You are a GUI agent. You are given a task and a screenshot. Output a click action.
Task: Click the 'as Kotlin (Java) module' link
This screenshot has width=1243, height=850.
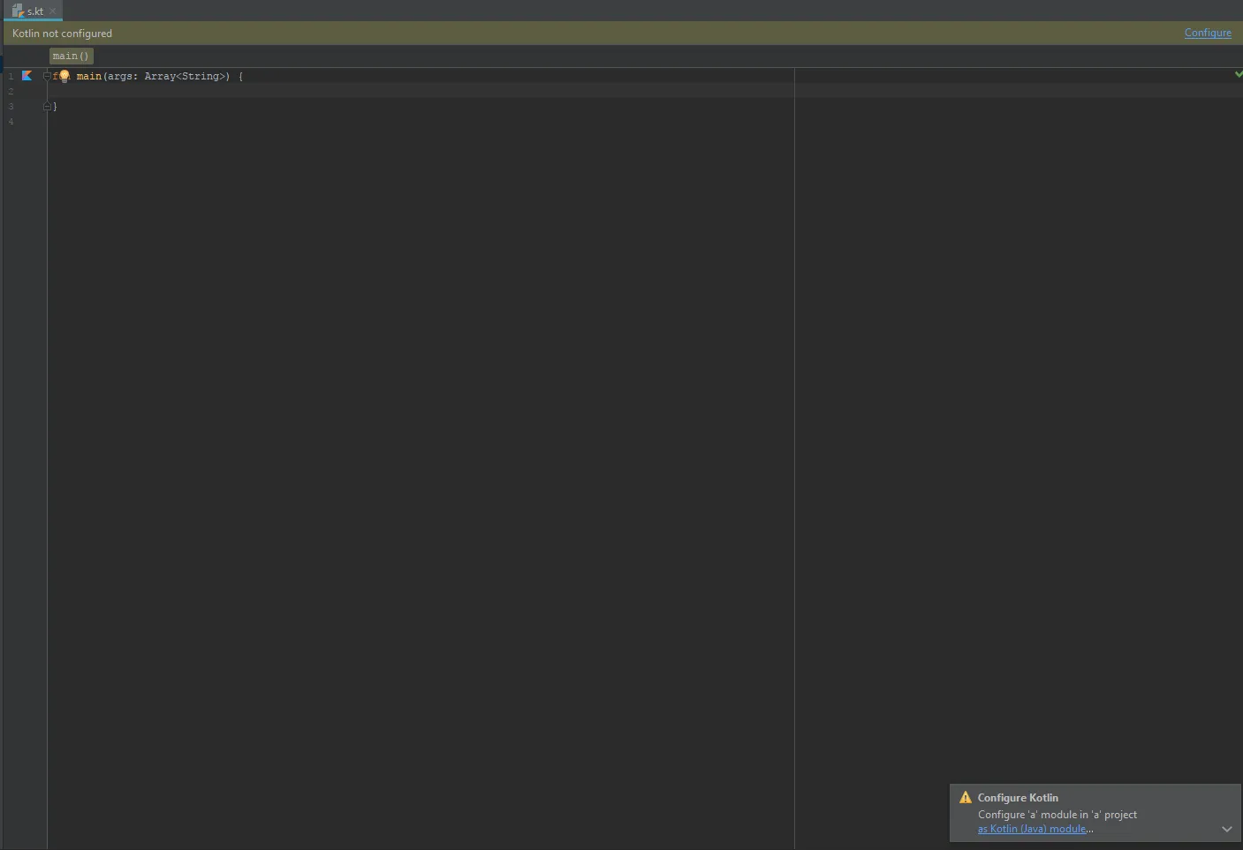click(1032, 829)
